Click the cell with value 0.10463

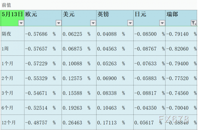pyautogui.click(x=115, y=107)
